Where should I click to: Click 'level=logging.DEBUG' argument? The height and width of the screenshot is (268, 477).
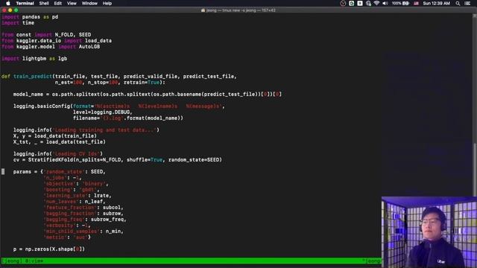coord(101,112)
